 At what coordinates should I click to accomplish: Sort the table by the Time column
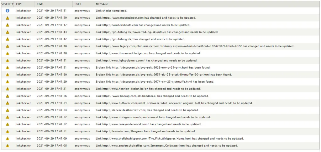(x=40, y=4)
